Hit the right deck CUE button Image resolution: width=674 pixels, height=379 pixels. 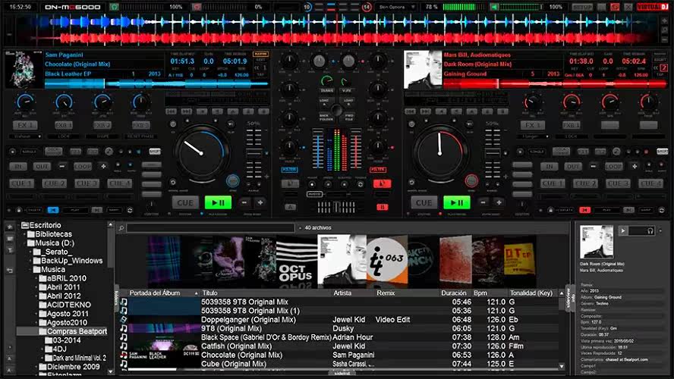click(424, 202)
